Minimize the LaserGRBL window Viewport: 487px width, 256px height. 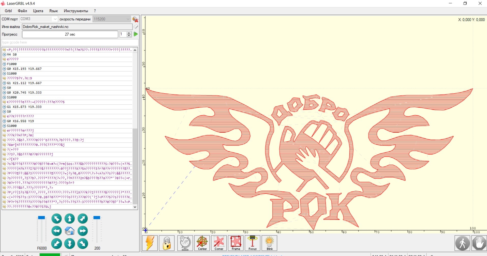(x=450, y=4)
